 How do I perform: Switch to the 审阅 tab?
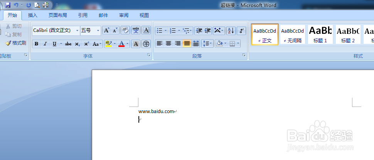click(x=124, y=15)
